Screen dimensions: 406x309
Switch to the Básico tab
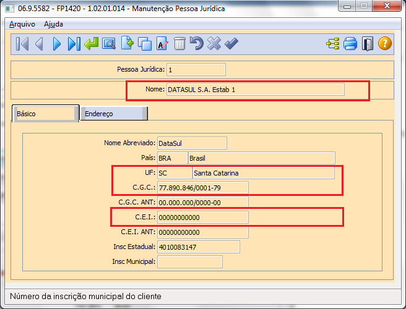[46, 114]
